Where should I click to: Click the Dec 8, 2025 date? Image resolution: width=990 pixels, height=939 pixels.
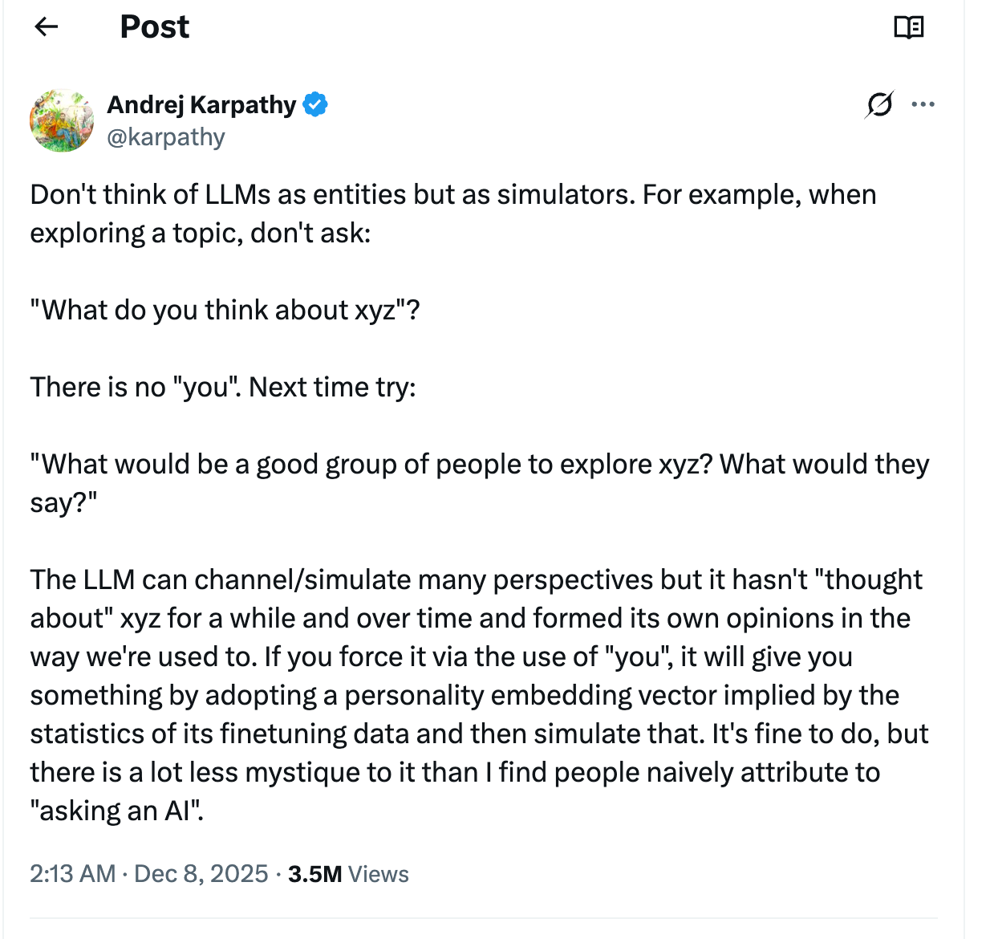point(201,873)
